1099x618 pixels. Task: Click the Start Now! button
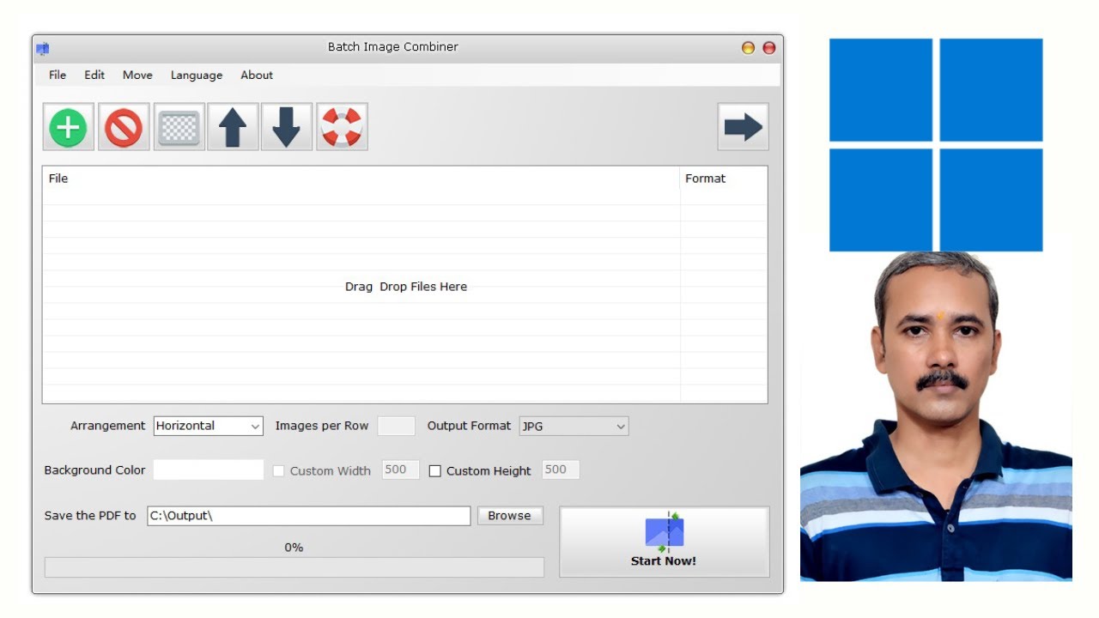(x=665, y=542)
